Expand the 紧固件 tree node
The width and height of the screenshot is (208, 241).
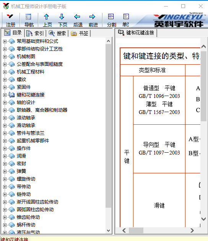5,87
